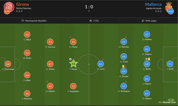Click Maffeo's 6.7 player rating
The width and height of the screenshot is (178, 106).
pos(147,34)
